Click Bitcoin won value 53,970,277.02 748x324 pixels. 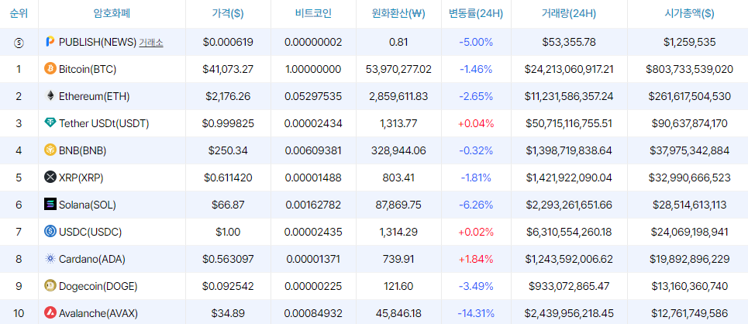coord(398,69)
